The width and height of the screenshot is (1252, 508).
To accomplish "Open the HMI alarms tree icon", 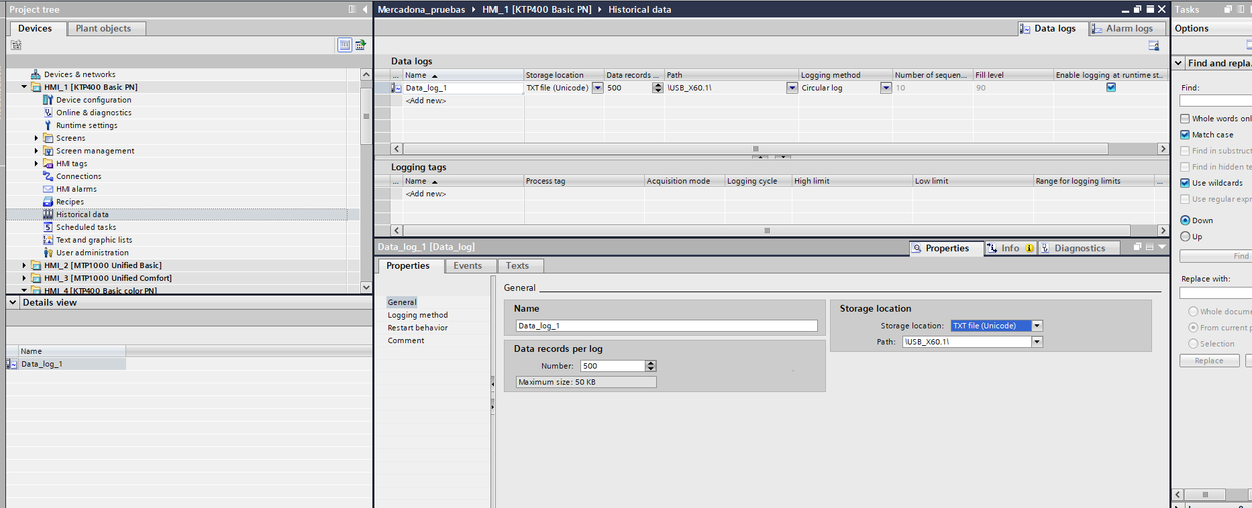I will click(48, 189).
